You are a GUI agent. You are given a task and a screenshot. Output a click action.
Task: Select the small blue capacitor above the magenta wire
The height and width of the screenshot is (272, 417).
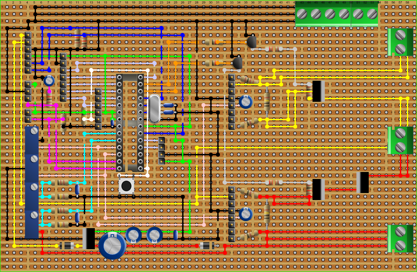pyautogui.click(x=49, y=81)
